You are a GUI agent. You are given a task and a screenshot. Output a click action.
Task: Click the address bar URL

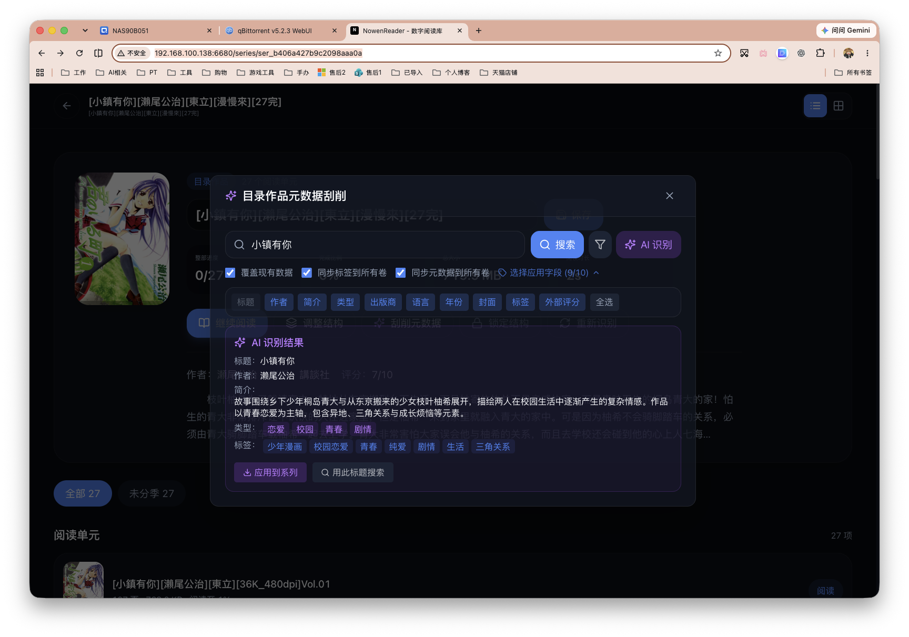tap(258, 53)
